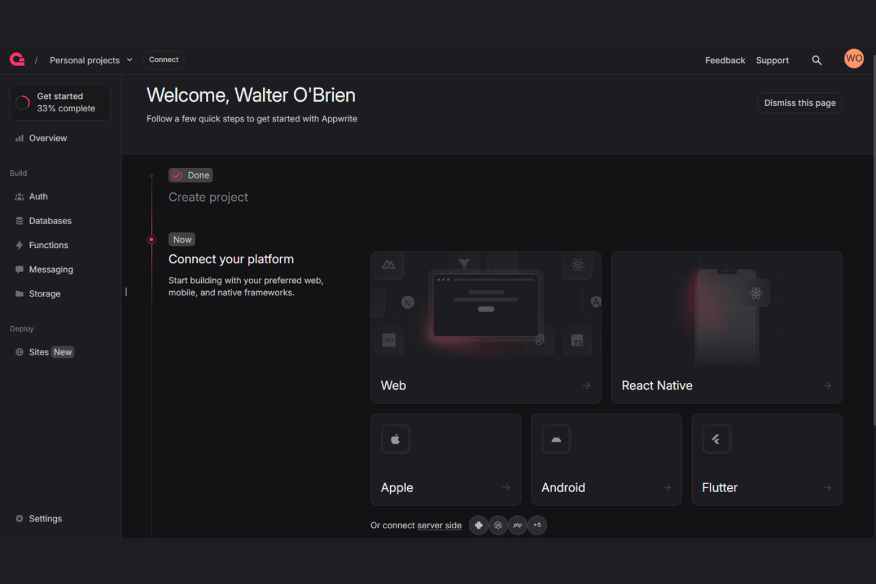
Task: Select the Web platform card
Action: tap(485, 327)
